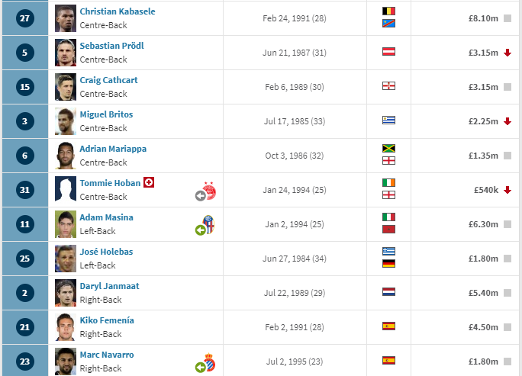Viewport: 522px width, 376px height.
Task: Open Adrian Mariappa's profile link
Action: point(113,149)
